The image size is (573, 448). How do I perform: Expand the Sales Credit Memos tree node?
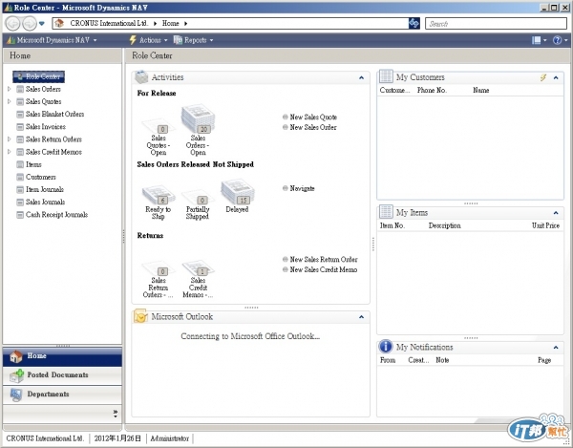10,152
